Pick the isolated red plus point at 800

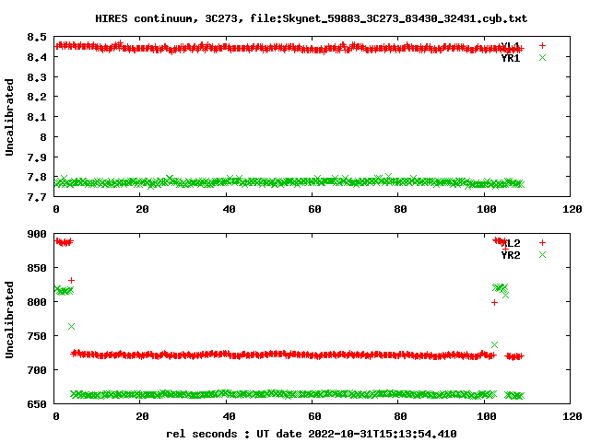click(494, 303)
